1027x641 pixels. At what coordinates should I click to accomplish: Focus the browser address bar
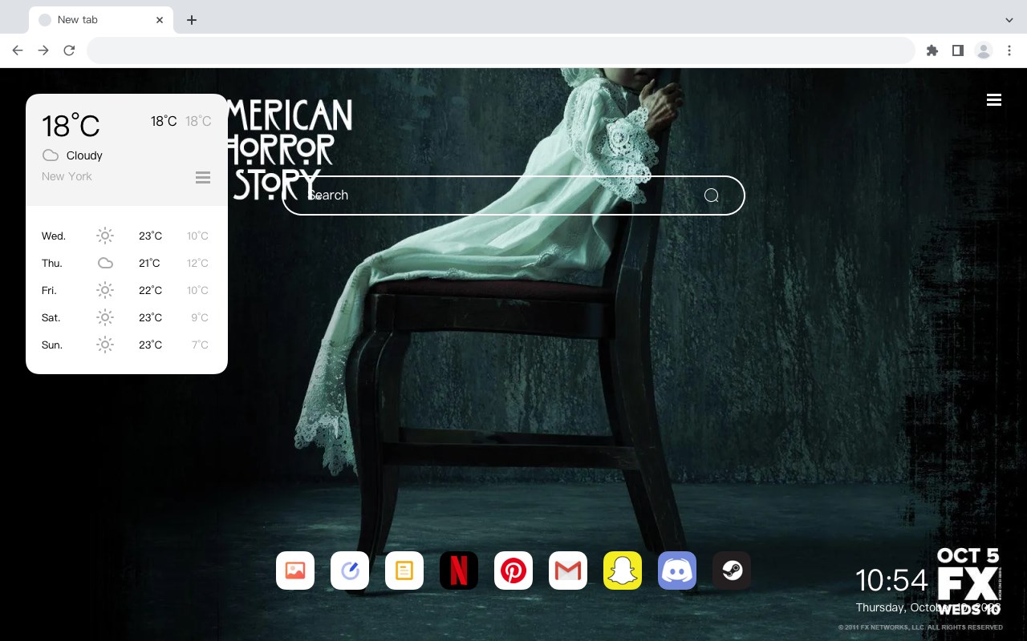coord(501,50)
